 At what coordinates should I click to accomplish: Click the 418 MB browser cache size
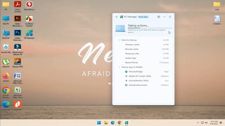[165, 49]
